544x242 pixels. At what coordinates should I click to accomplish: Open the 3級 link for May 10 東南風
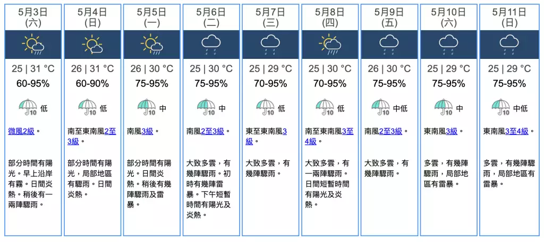[452, 132]
